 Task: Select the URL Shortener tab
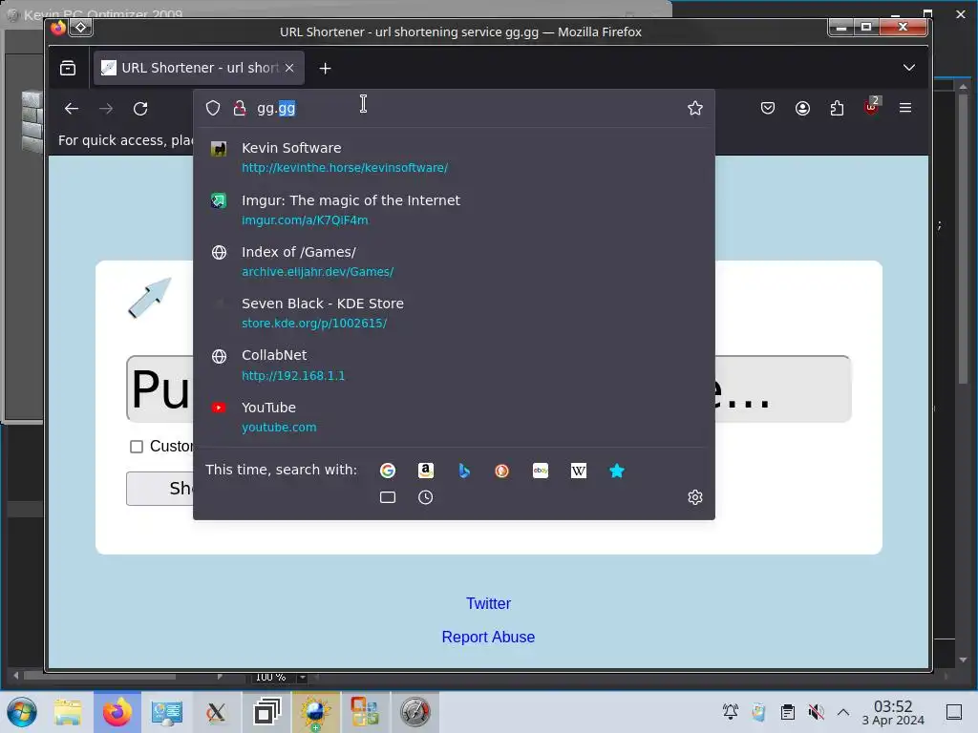click(x=199, y=68)
